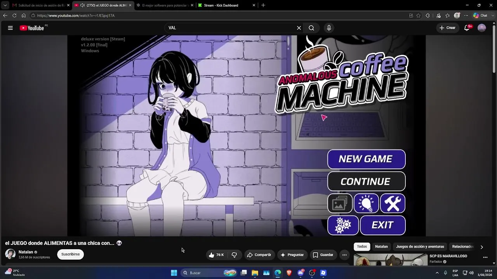Go to the YouTube home logo
Image resolution: width=497 pixels, height=279 pixels.
[32, 28]
